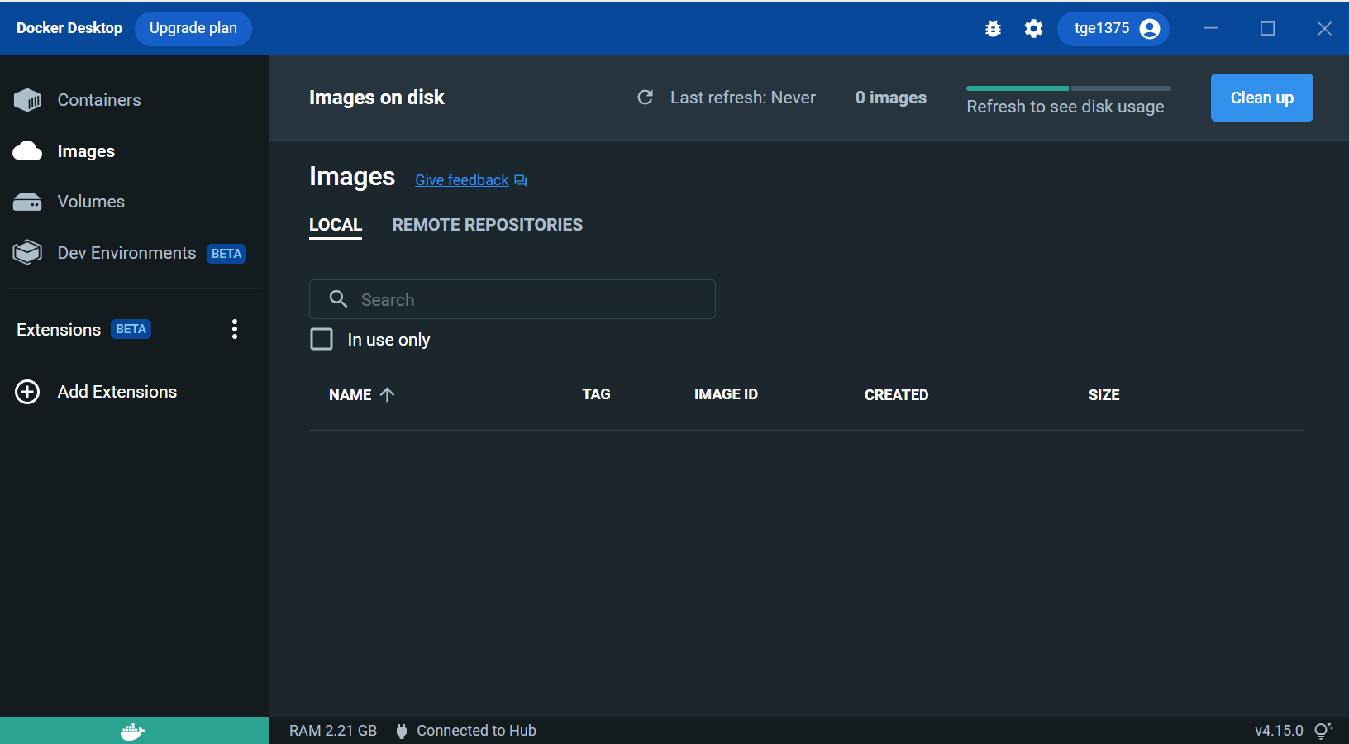Screen dimensions: 1349x744
Task: Sort by the TAG column header
Action: 596,394
